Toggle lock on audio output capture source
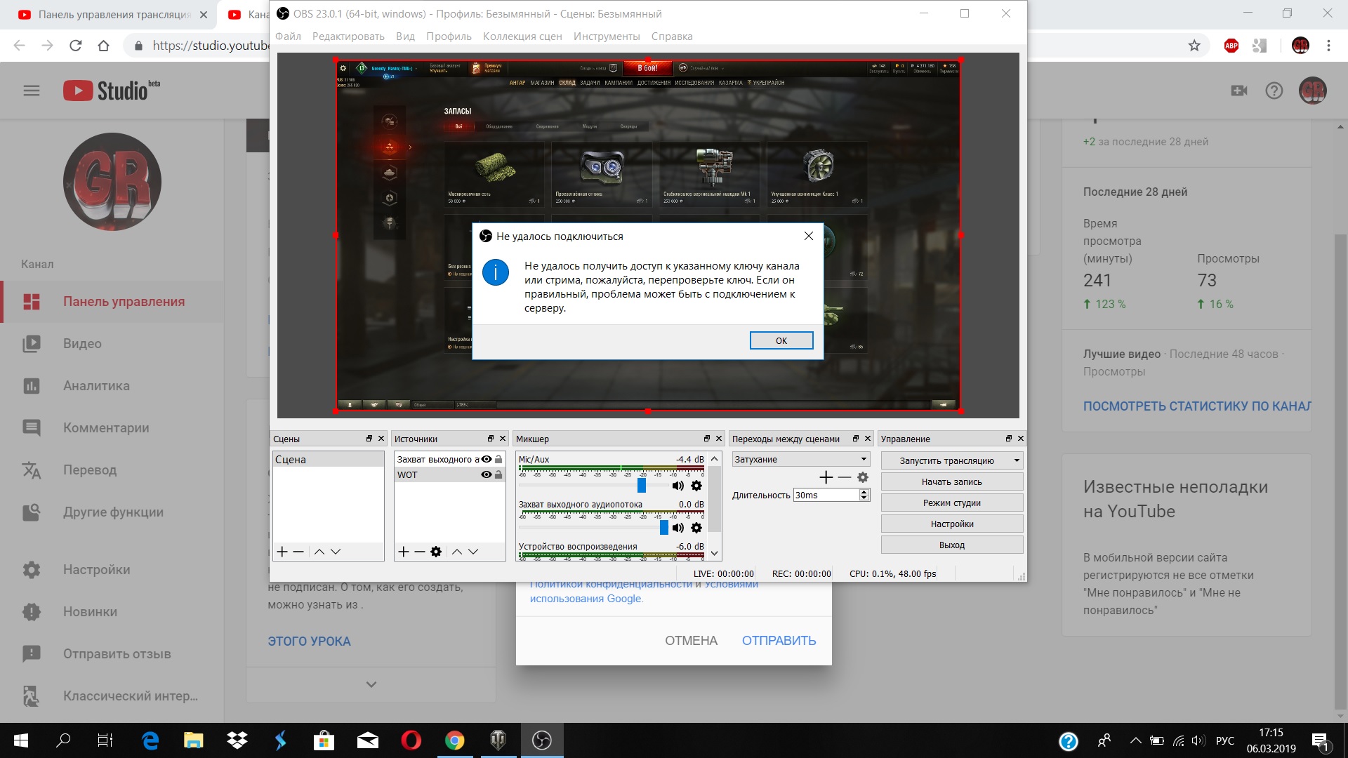 (498, 459)
